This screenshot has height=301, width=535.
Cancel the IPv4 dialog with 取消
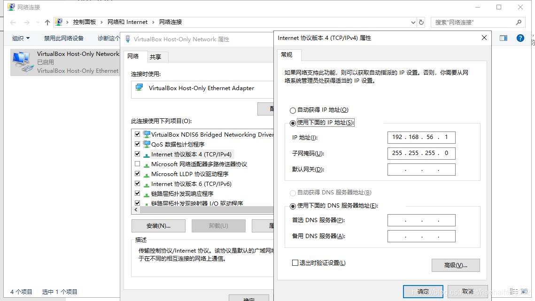pyautogui.click(x=468, y=292)
